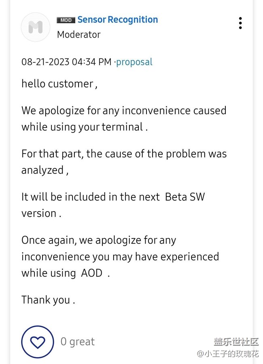Click the @小王子的玫瑰花 watermark username
The height and width of the screenshot is (364, 263).
click(227, 354)
